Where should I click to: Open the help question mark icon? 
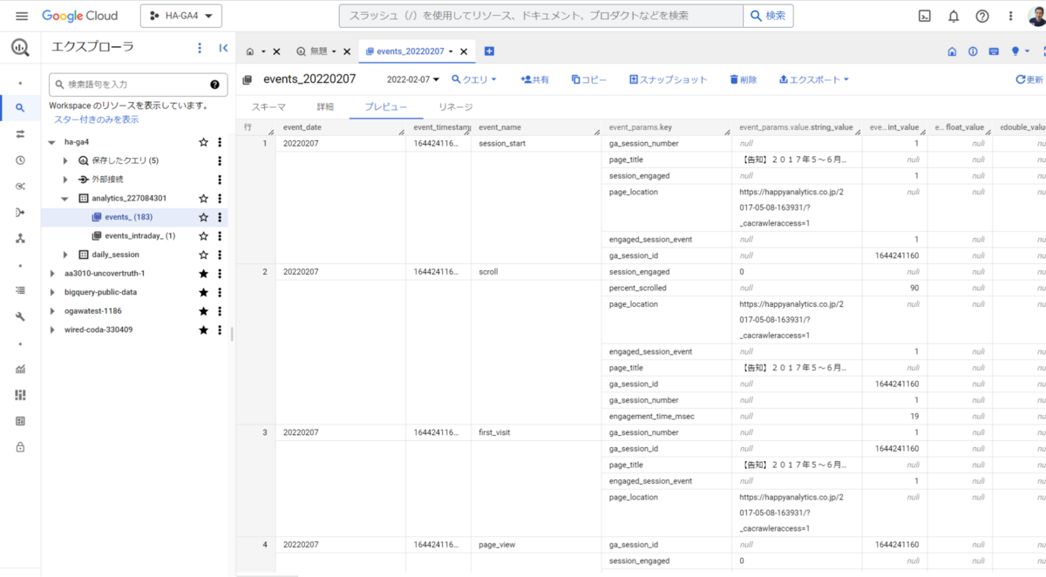[982, 16]
